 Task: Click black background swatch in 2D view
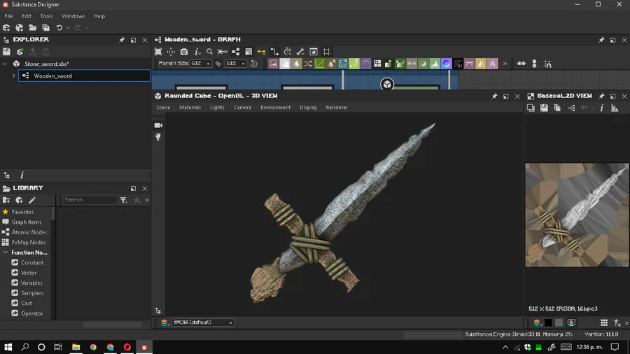pos(548,323)
